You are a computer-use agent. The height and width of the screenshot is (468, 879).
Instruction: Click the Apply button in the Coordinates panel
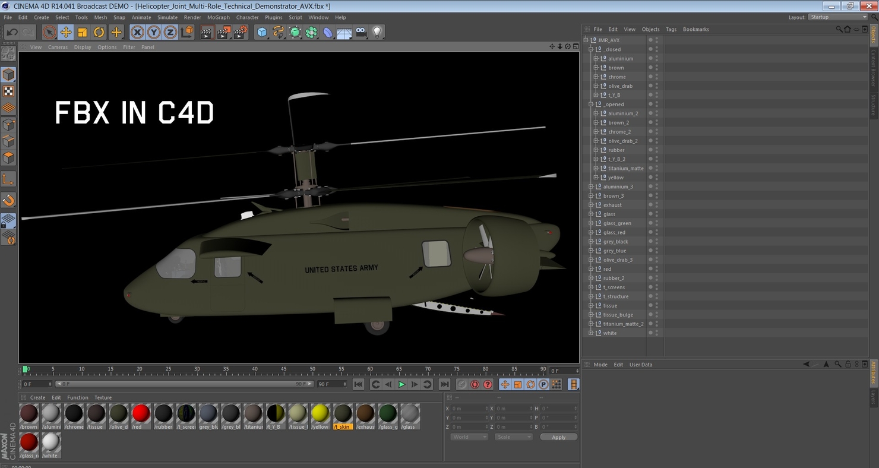click(x=558, y=437)
